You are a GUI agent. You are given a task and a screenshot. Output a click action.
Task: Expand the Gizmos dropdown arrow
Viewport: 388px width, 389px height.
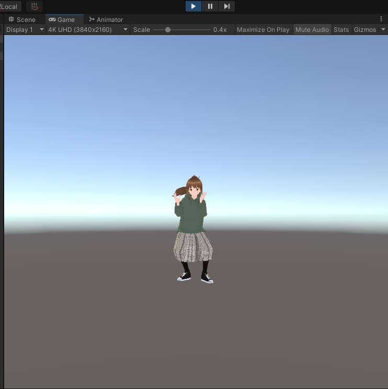382,30
